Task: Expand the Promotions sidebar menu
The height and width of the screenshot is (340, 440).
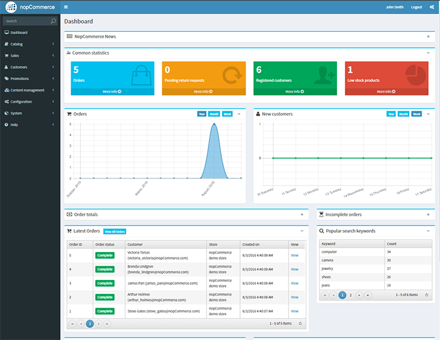Action: pos(30,78)
